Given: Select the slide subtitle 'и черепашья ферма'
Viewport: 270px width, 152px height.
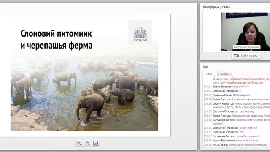Looking at the screenshot, I should coord(57,46).
